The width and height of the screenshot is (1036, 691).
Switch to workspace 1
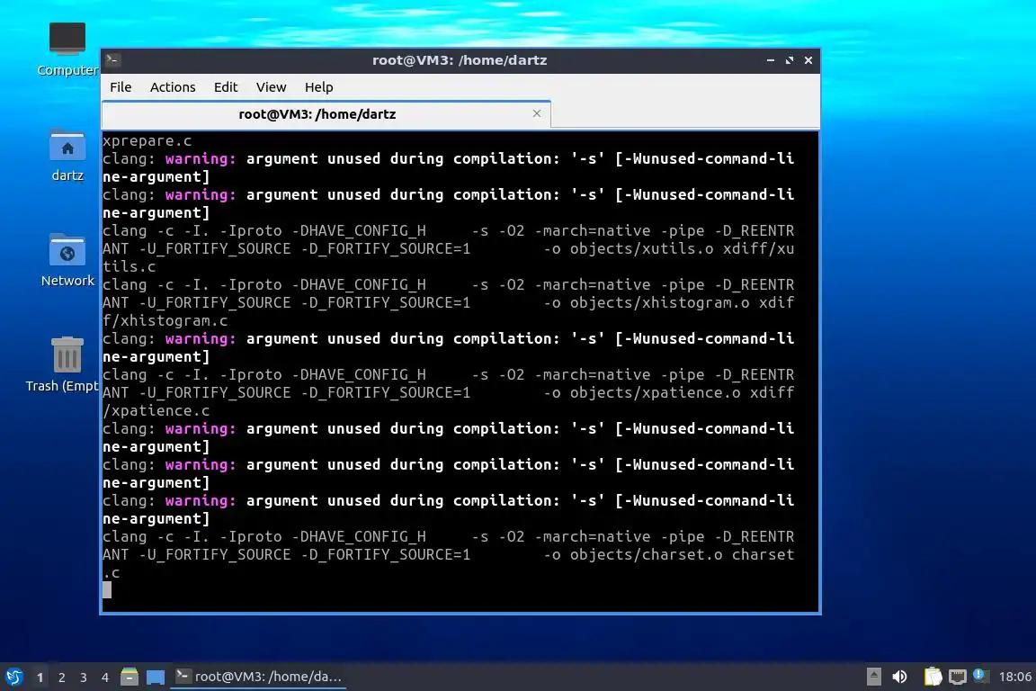click(40, 678)
